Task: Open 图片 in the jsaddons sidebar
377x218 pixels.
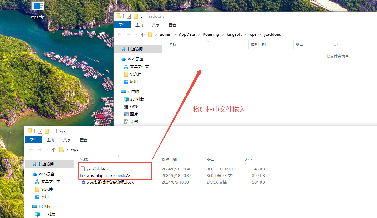Action: [134, 114]
